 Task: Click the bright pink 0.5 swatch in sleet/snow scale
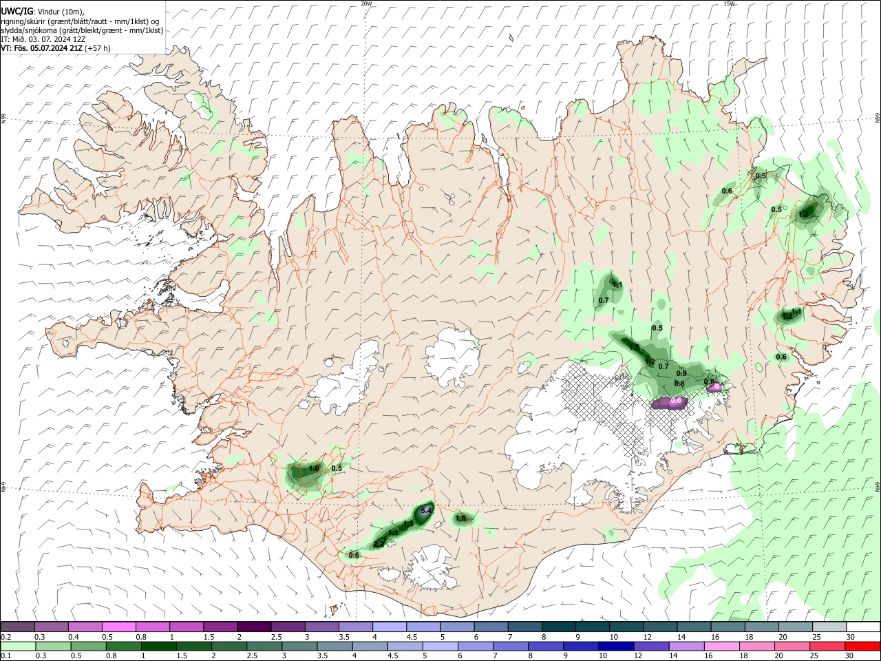[118, 627]
